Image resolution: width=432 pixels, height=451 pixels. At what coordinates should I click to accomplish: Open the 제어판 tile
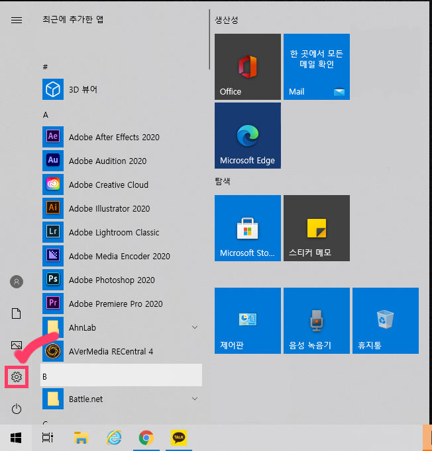[x=248, y=321]
